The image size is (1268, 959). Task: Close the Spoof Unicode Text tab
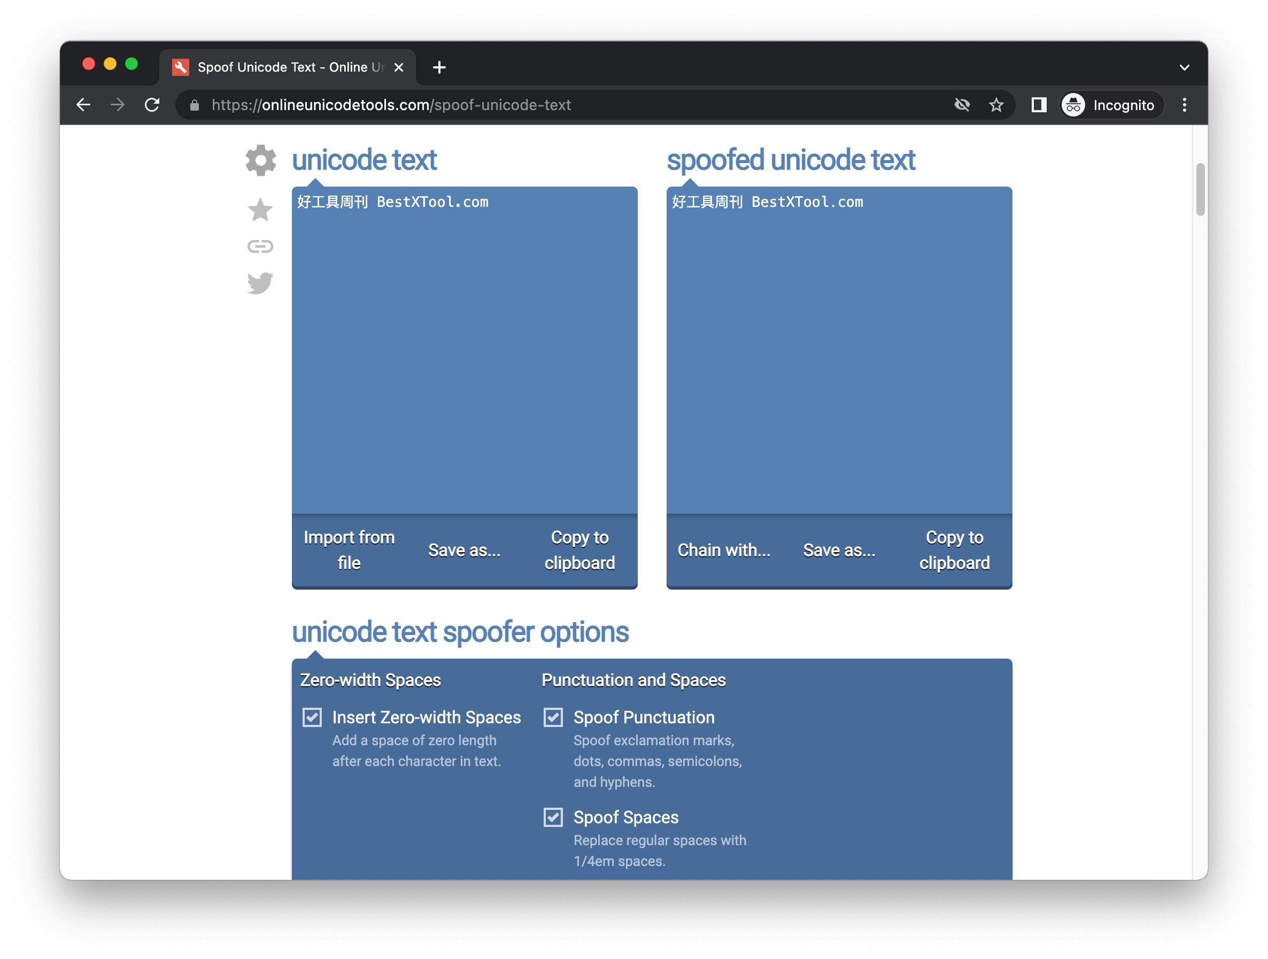pyautogui.click(x=398, y=68)
